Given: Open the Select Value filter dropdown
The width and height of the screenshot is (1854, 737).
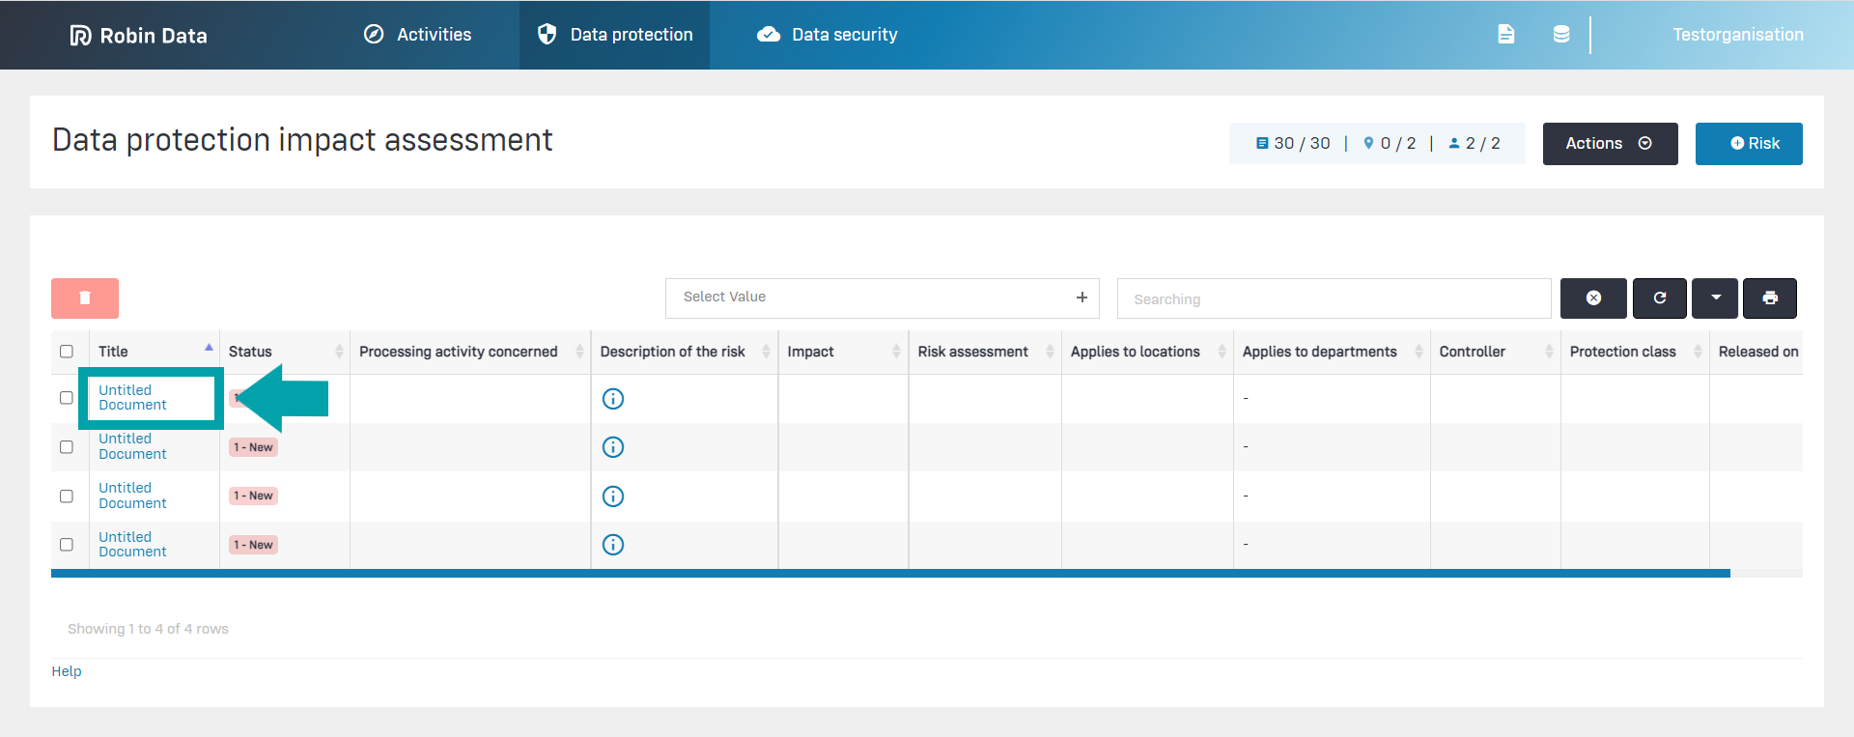Looking at the screenshot, I should coord(882,298).
